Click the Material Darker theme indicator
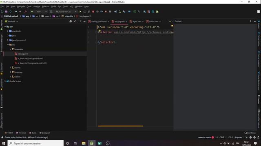261x146 pixels. pos(206,137)
